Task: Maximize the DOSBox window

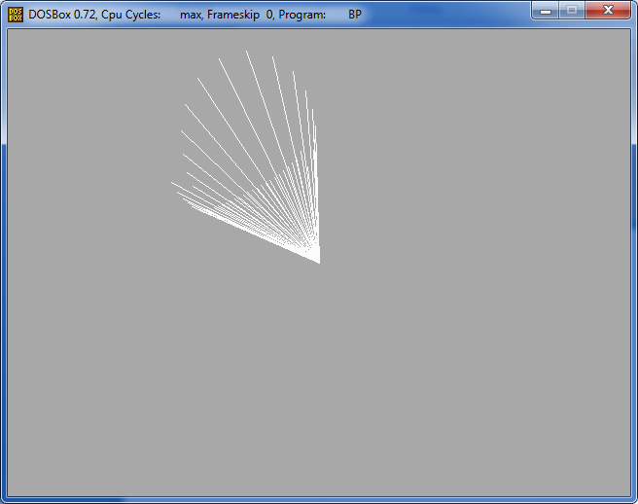Action: pos(572,11)
